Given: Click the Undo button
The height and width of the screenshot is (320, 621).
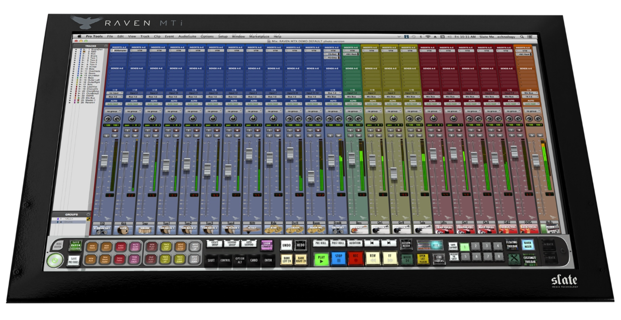Looking at the screenshot, I should pyautogui.click(x=287, y=245).
